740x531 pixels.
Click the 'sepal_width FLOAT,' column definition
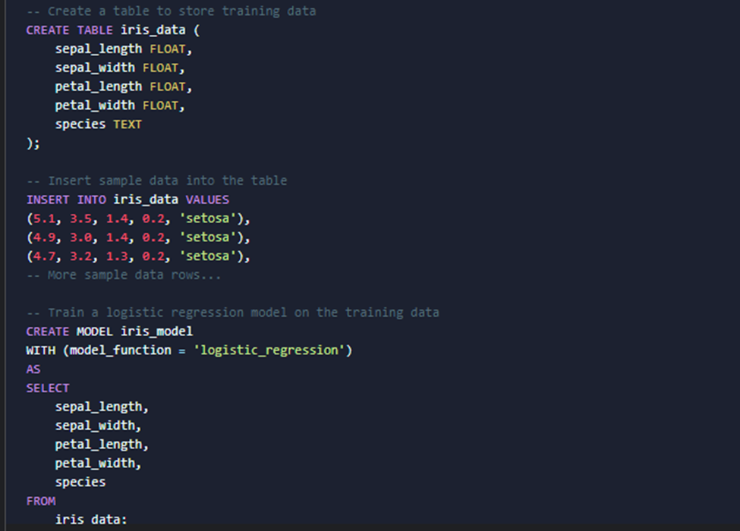coord(120,68)
